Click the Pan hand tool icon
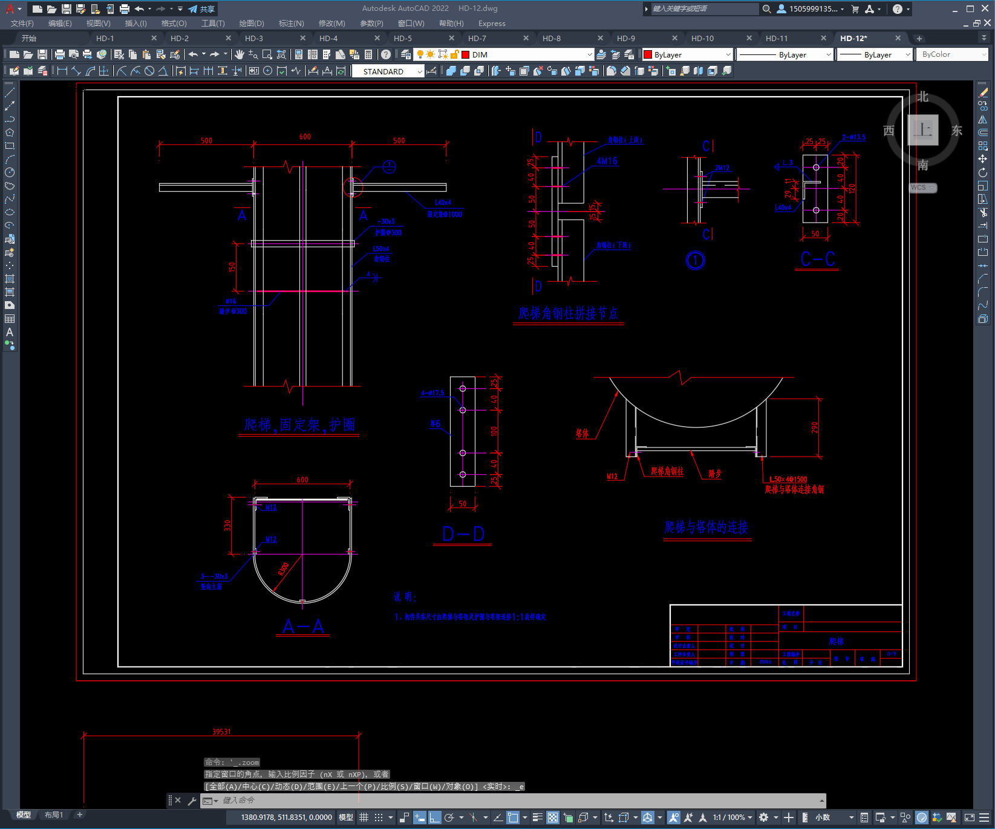This screenshot has width=995, height=829. point(240,54)
